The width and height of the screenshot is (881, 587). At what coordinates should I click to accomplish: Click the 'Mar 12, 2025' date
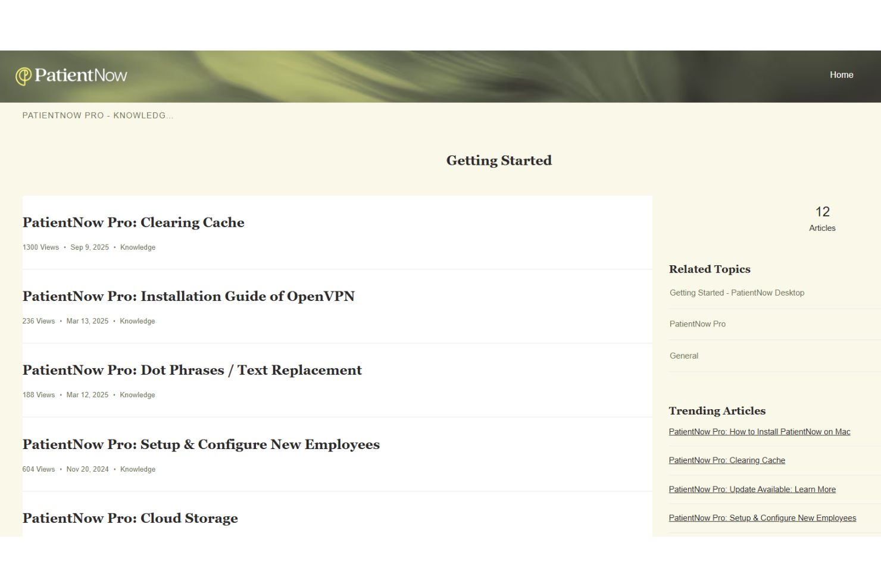tap(88, 395)
